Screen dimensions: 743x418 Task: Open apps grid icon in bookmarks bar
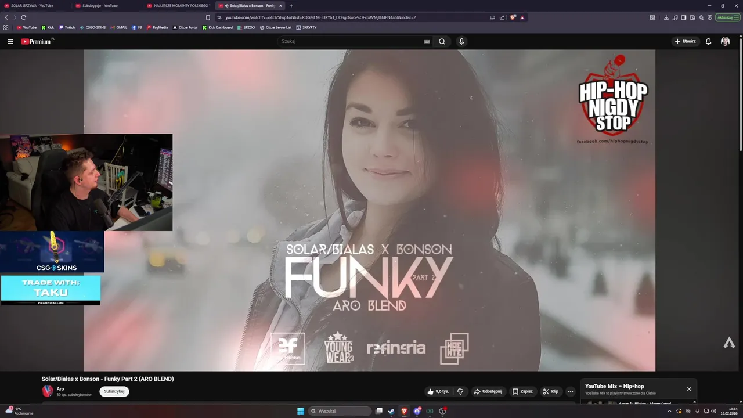pos(6,27)
